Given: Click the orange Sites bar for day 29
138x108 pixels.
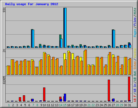Looking at the screenshot, I should pos(122,70).
